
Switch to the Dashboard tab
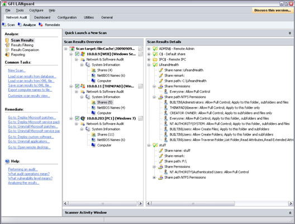42,17
